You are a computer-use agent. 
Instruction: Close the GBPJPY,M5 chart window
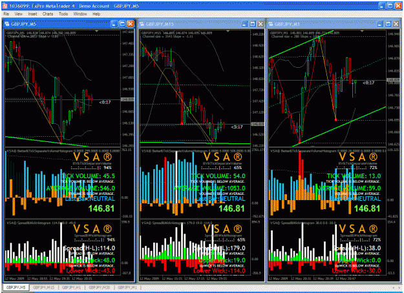pyautogui.click(x=131, y=24)
